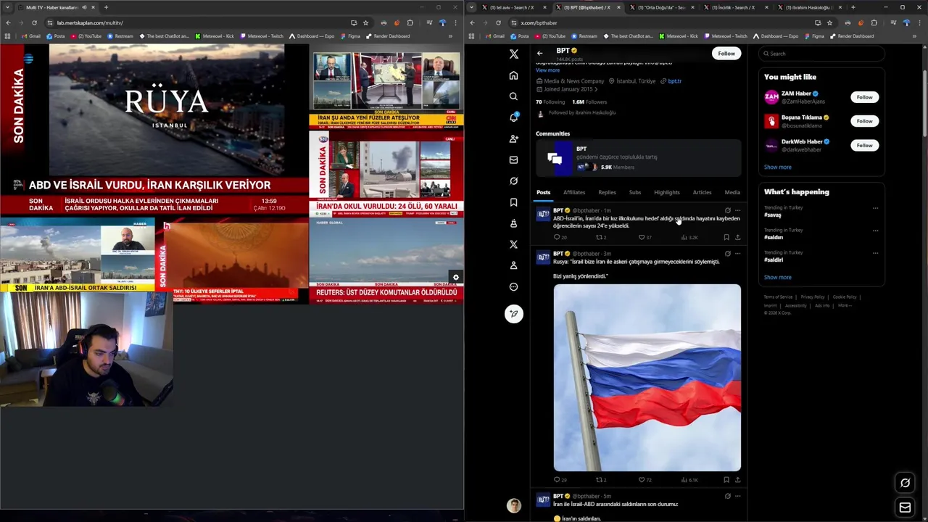Screen dimensions: 928x522
Task: Follow ZAM Haber
Action: (864, 97)
